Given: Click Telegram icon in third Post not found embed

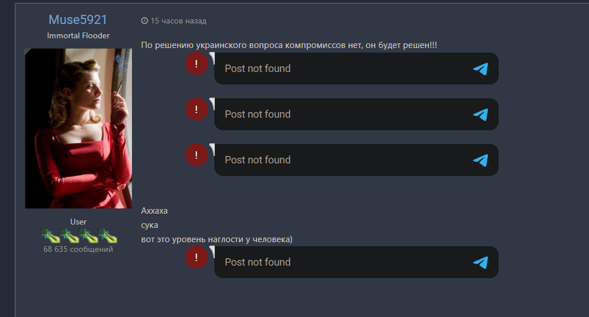Looking at the screenshot, I should coord(480,160).
